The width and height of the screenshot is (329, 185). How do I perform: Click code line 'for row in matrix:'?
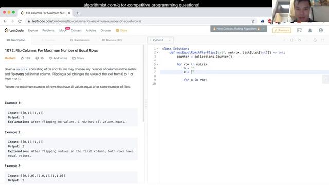tap(193, 64)
